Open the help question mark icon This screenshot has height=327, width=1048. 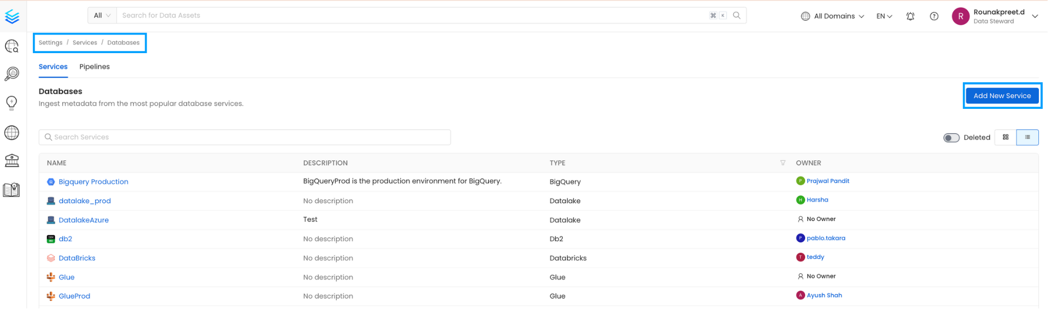[x=934, y=16]
